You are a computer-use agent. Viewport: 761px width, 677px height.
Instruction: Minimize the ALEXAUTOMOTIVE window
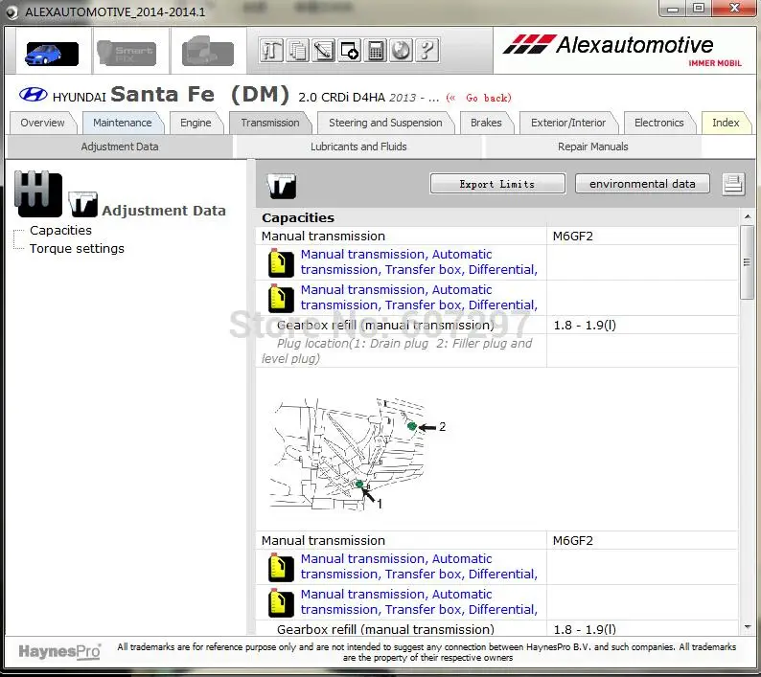(x=673, y=9)
